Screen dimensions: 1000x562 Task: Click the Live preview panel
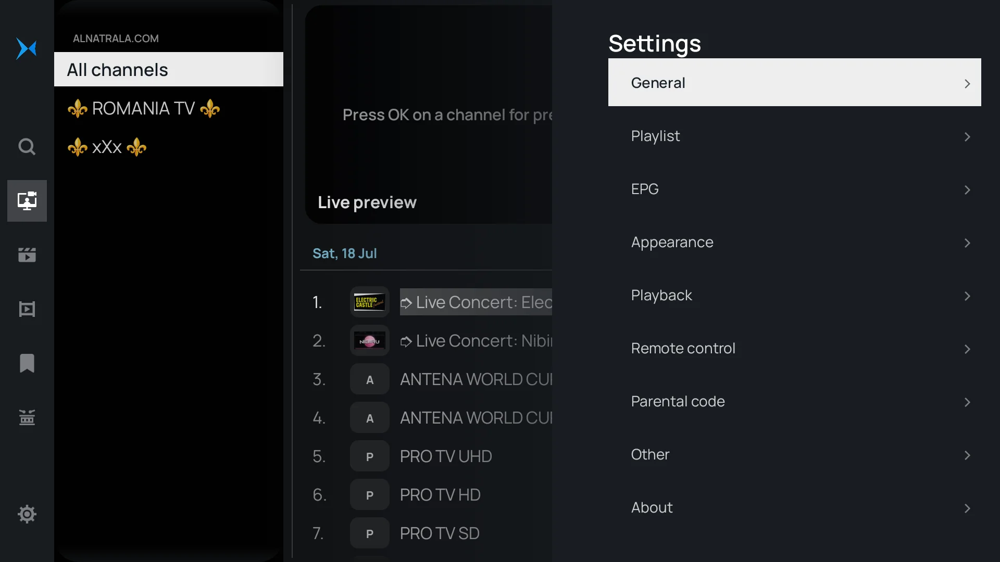coord(429,114)
